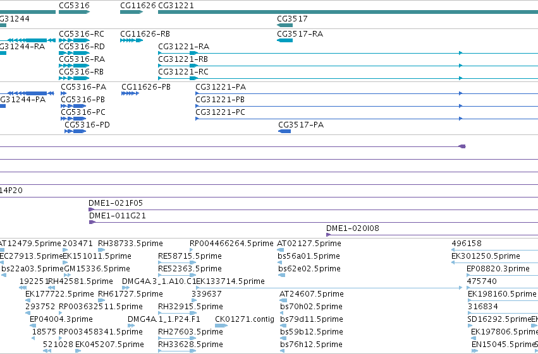
Task: Click EST EP04004.3prime
Action: (61, 319)
